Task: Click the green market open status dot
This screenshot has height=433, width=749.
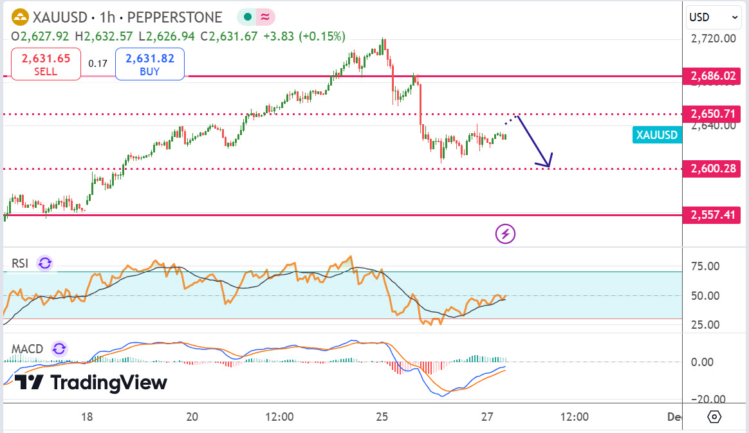Action: (x=248, y=17)
